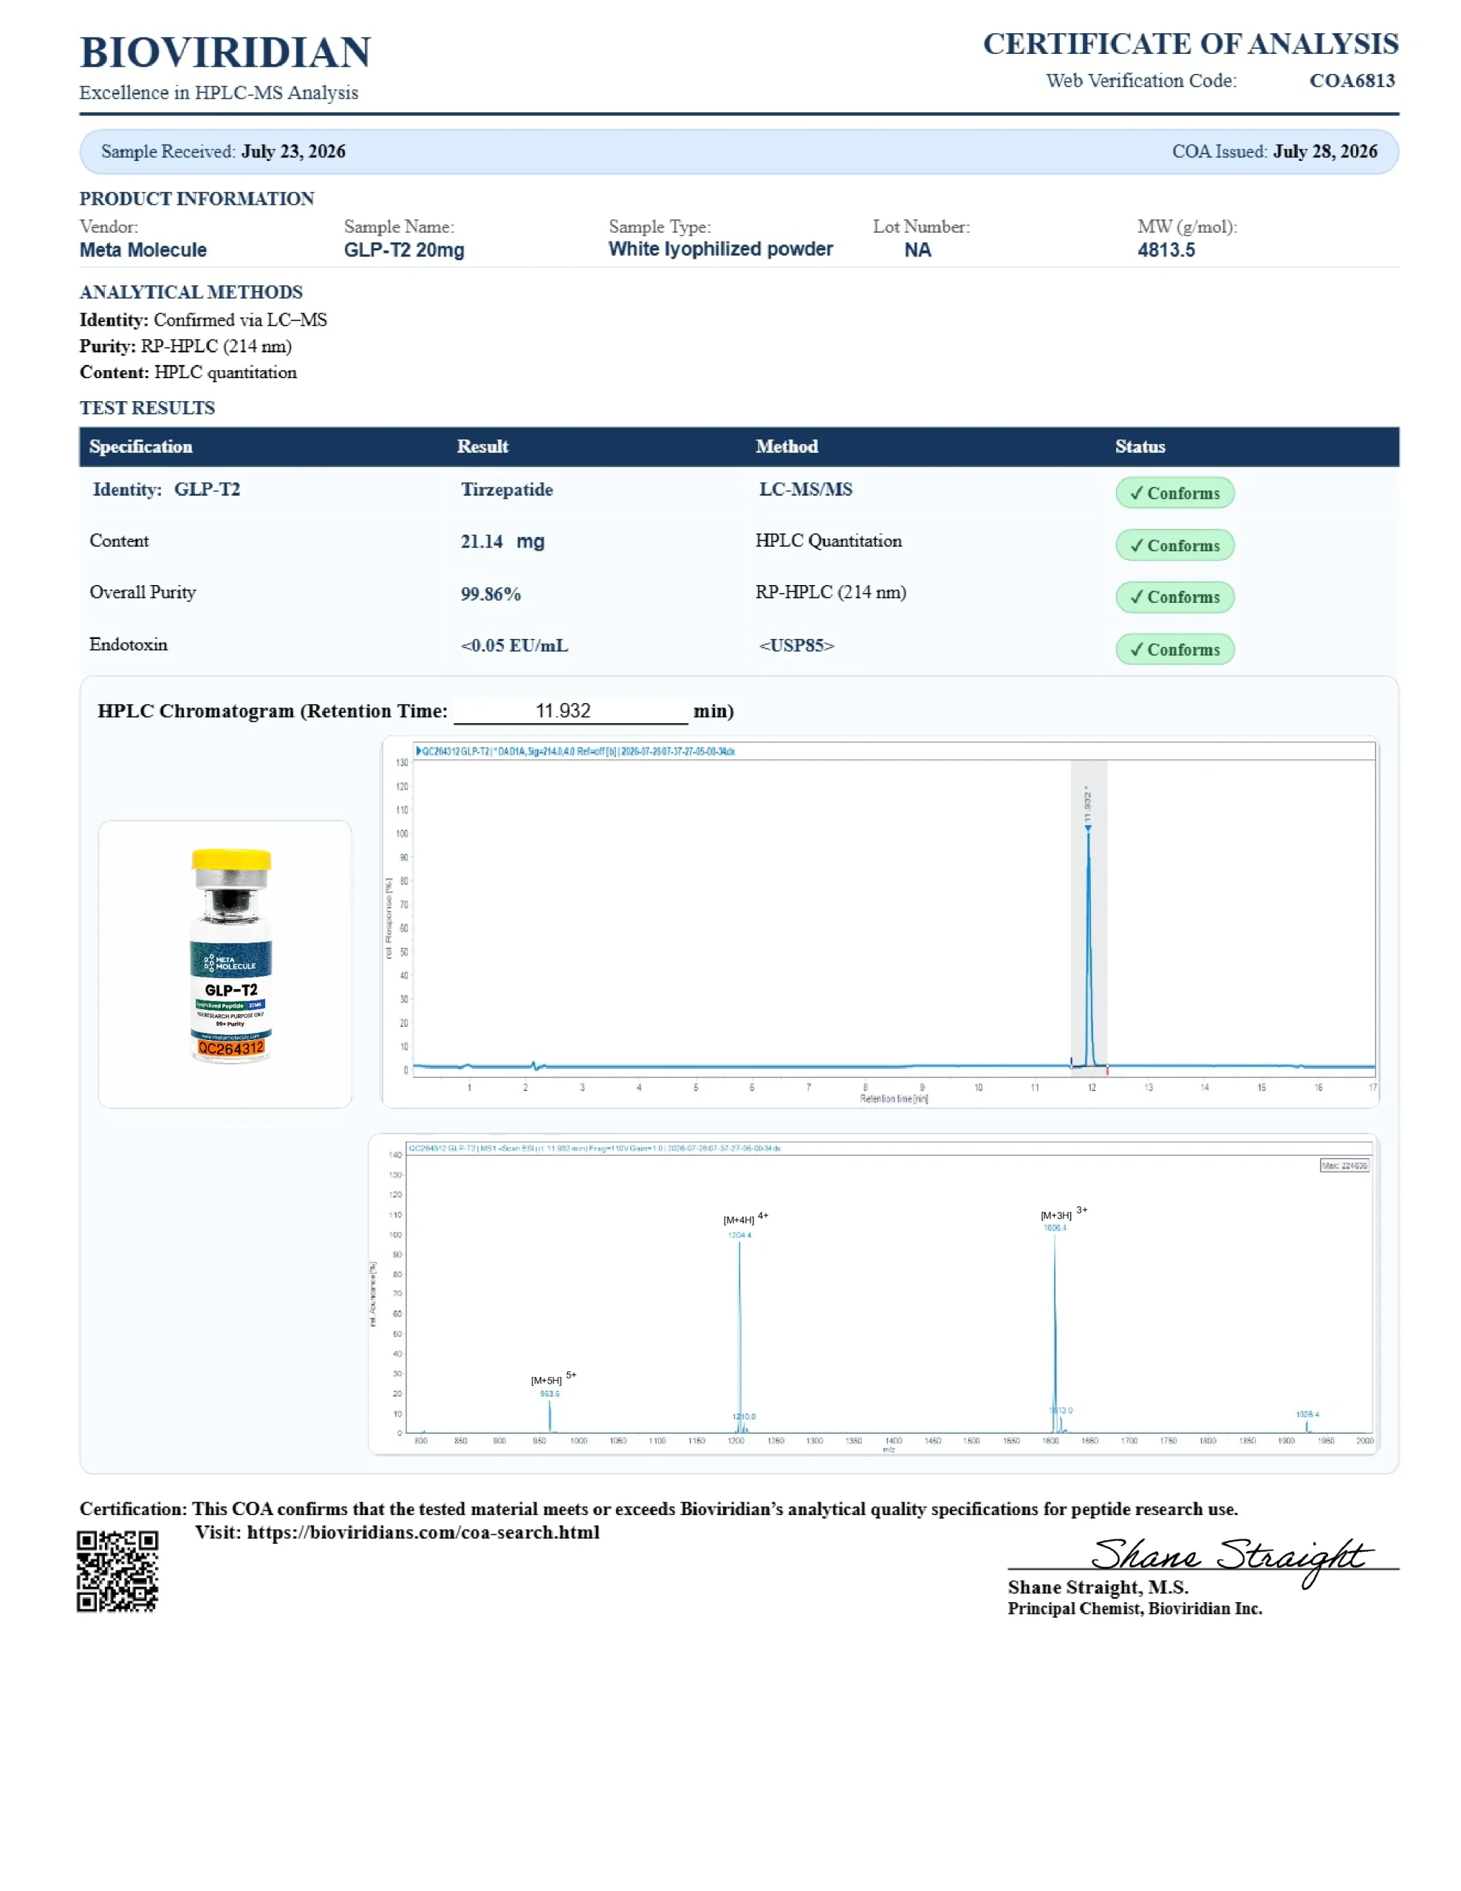This screenshot has height=1891, width=1461.
Task: Click the Result column header
Action: pyautogui.click(x=482, y=447)
